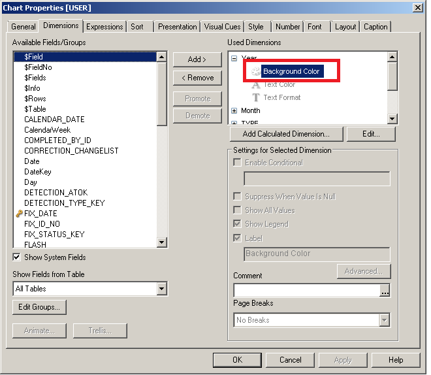431x375 pixels.
Task: Click Used Dimensions scroll up arrow
Action: pyautogui.click(x=392, y=57)
